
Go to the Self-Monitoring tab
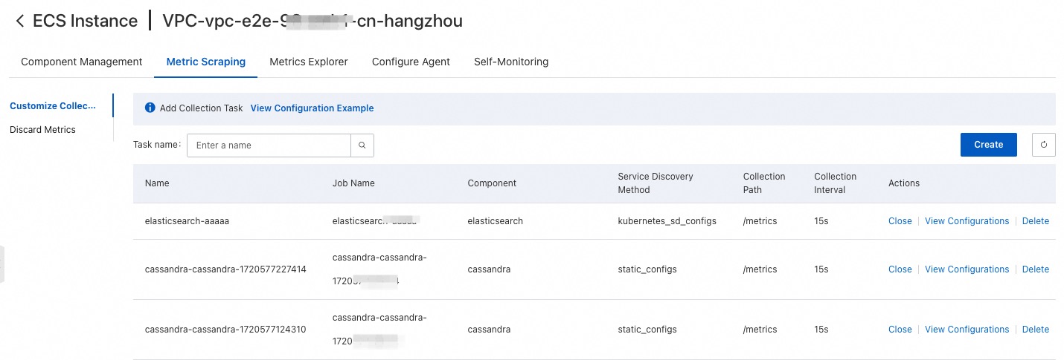pyautogui.click(x=511, y=62)
